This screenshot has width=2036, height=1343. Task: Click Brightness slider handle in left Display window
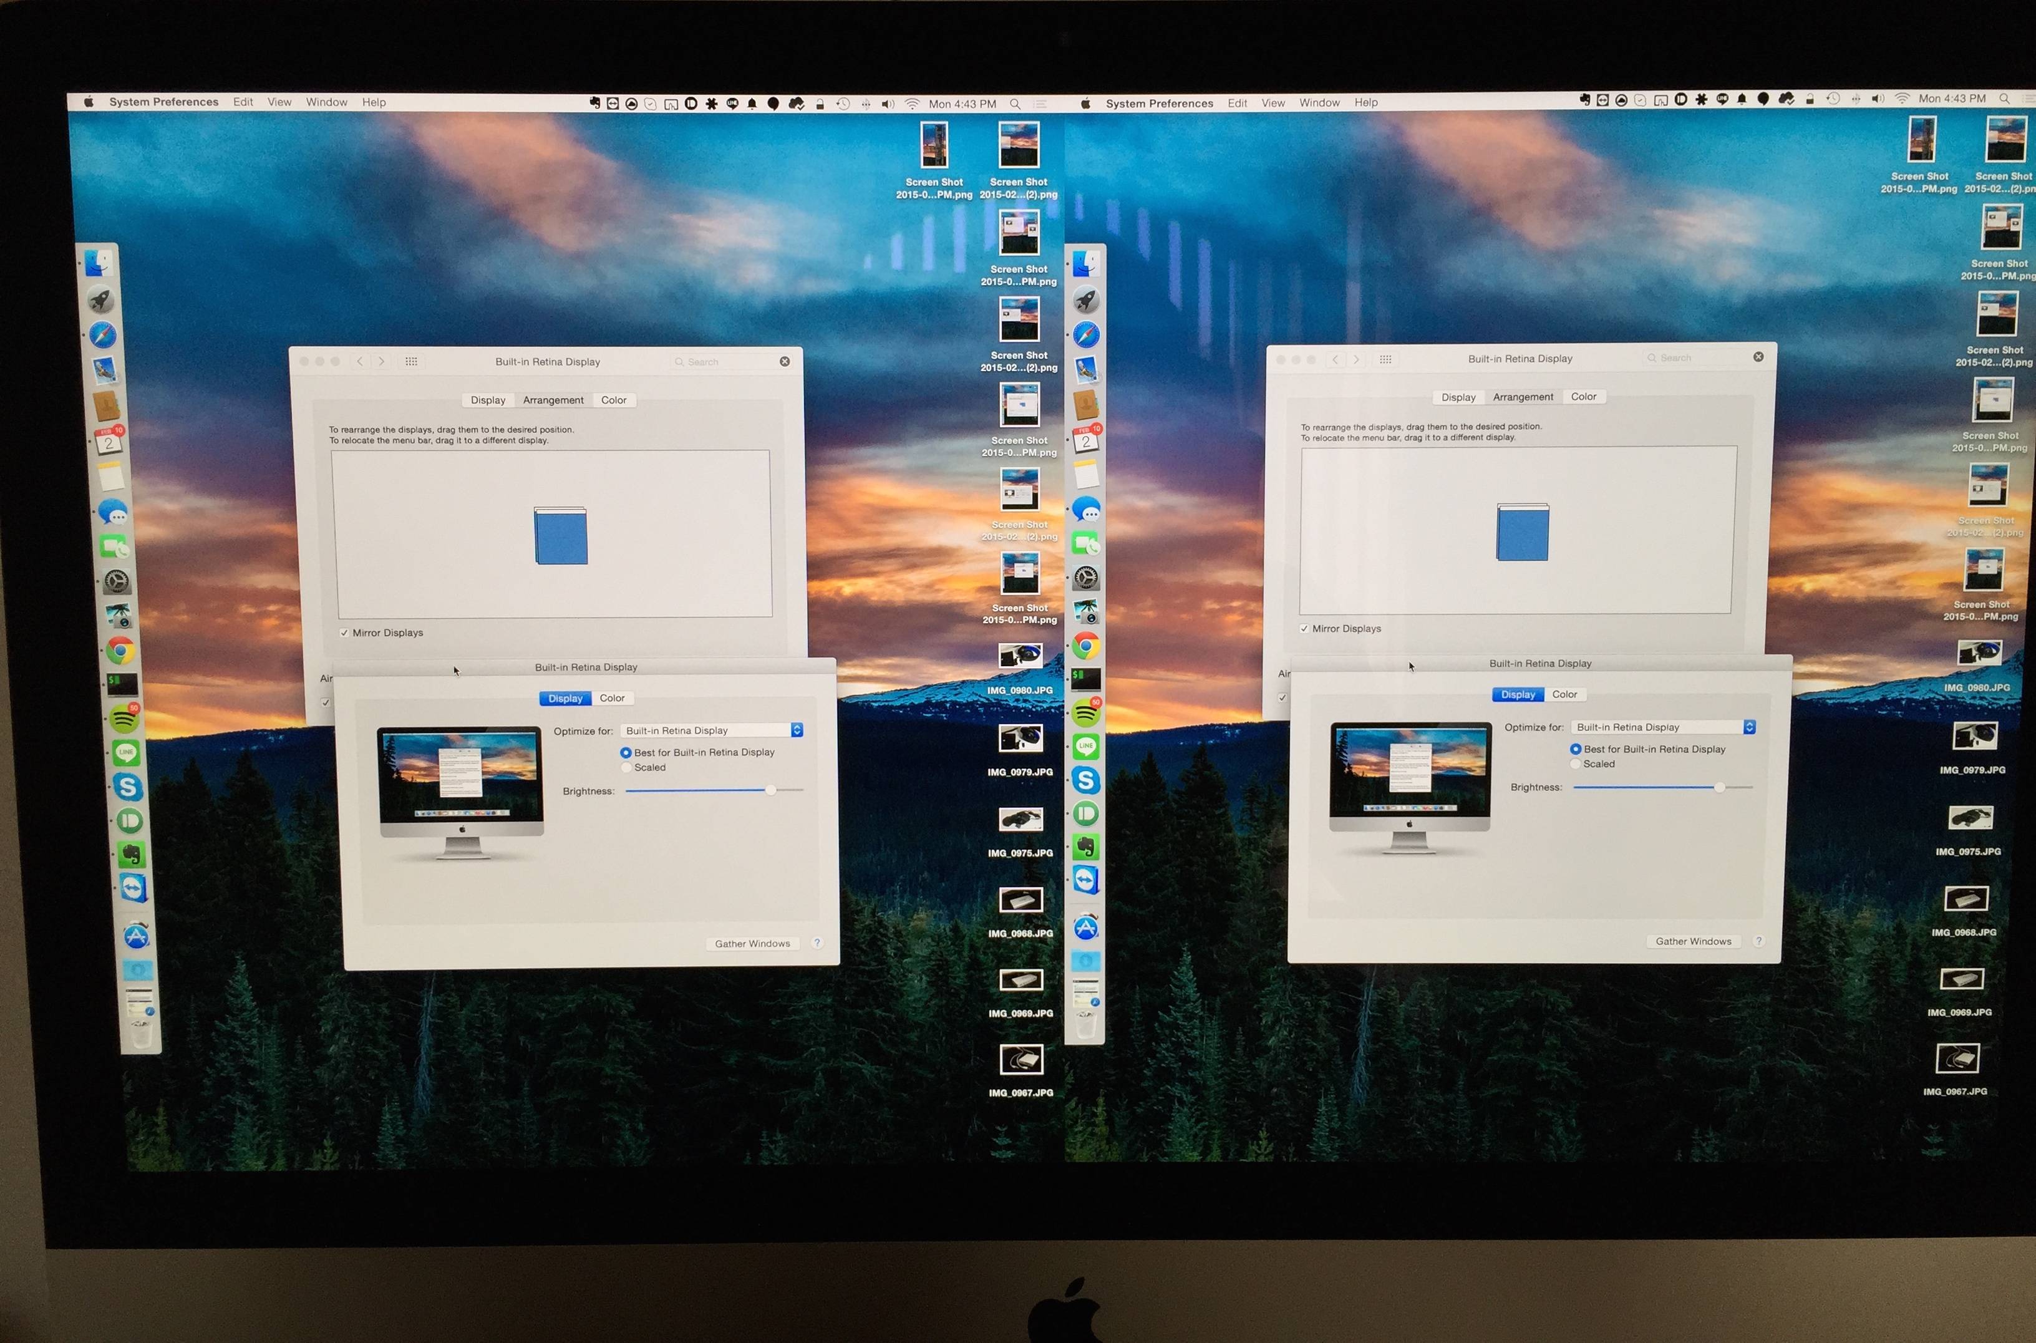click(770, 790)
